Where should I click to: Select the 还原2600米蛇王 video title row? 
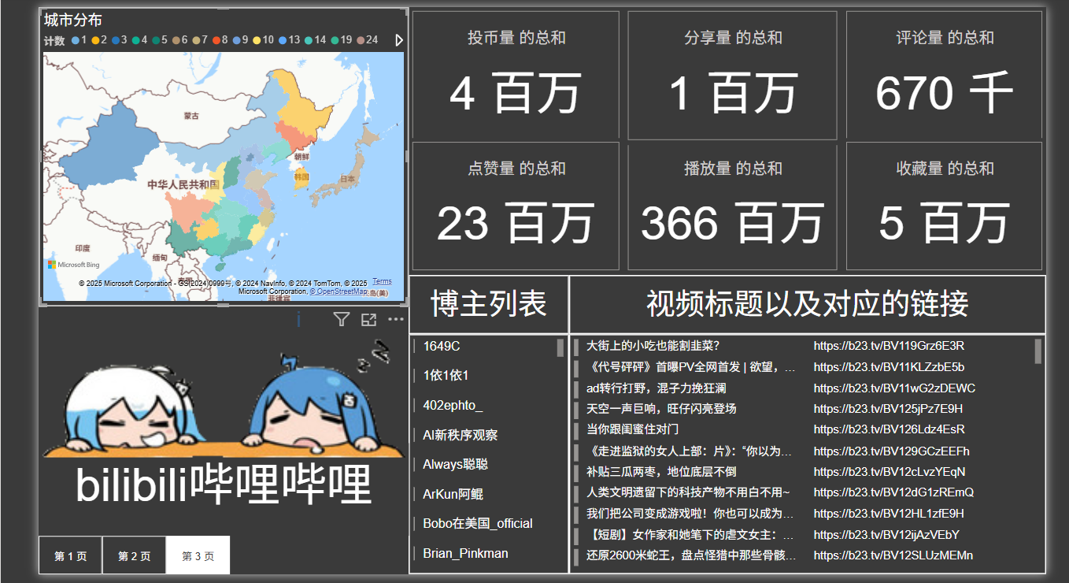(691, 555)
